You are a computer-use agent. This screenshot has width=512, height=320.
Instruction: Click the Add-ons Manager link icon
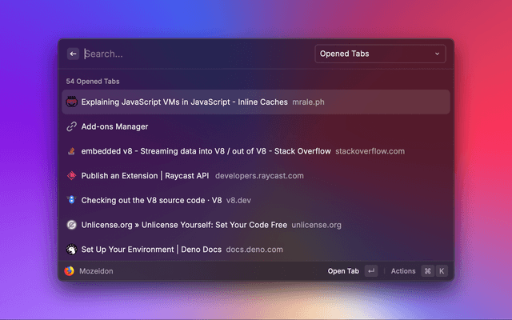tap(71, 126)
